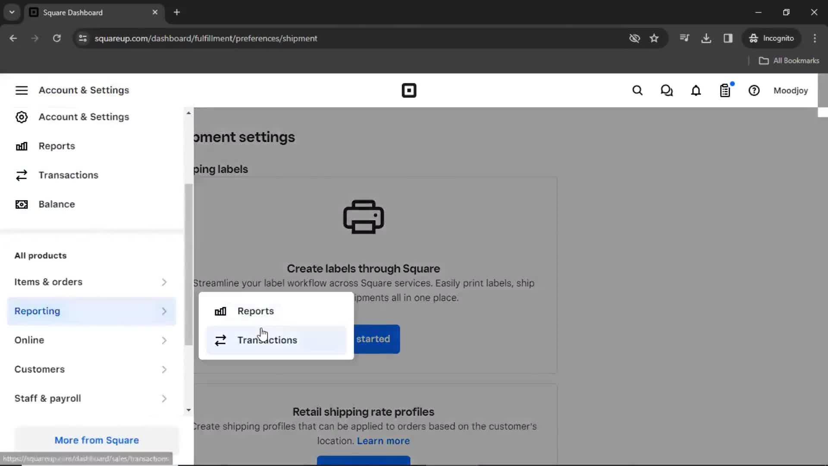The image size is (828, 466).
Task: Click the media control icon in browser toolbar
Action: 684,38
